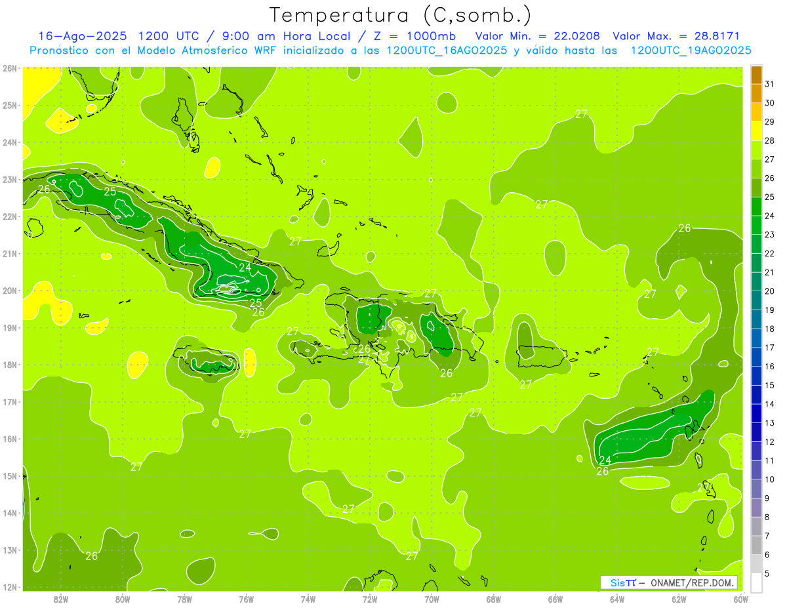The image size is (787, 608).
Task: Click the "1200UTC_16AGO2025" initialization timestamp
Action: pos(447,50)
